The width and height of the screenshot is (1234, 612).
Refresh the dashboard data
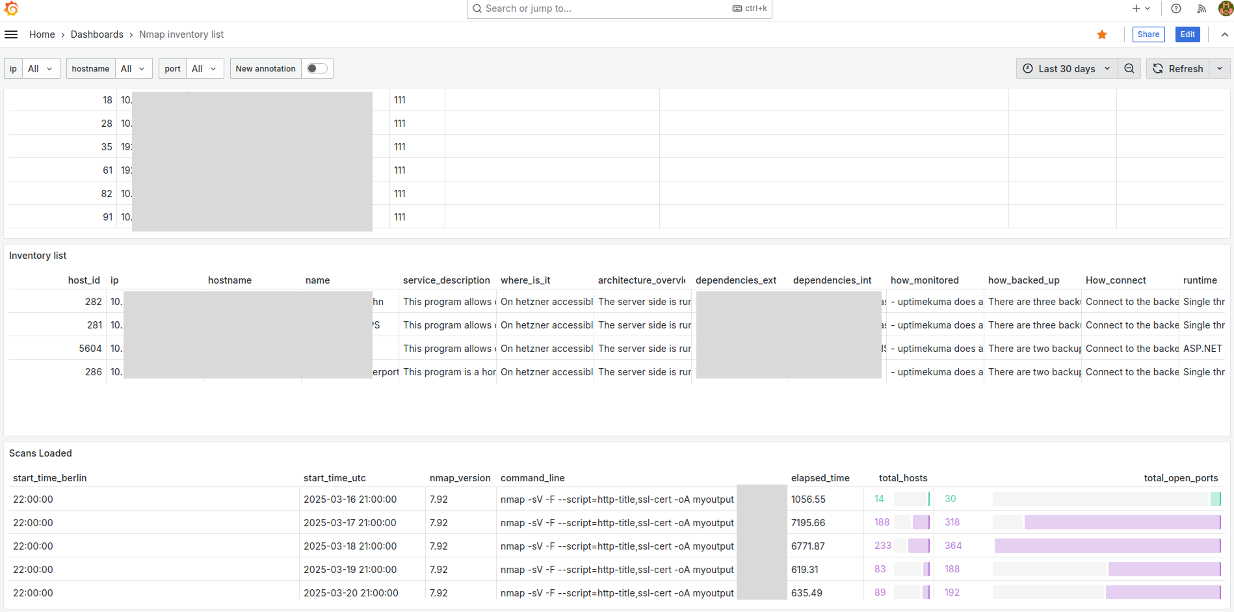(x=1179, y=68)
